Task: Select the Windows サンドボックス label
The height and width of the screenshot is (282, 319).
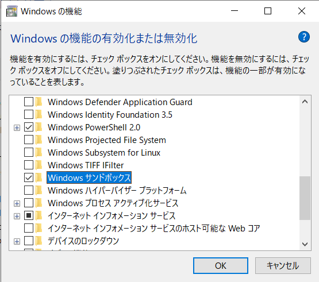Action: point(89,177)
